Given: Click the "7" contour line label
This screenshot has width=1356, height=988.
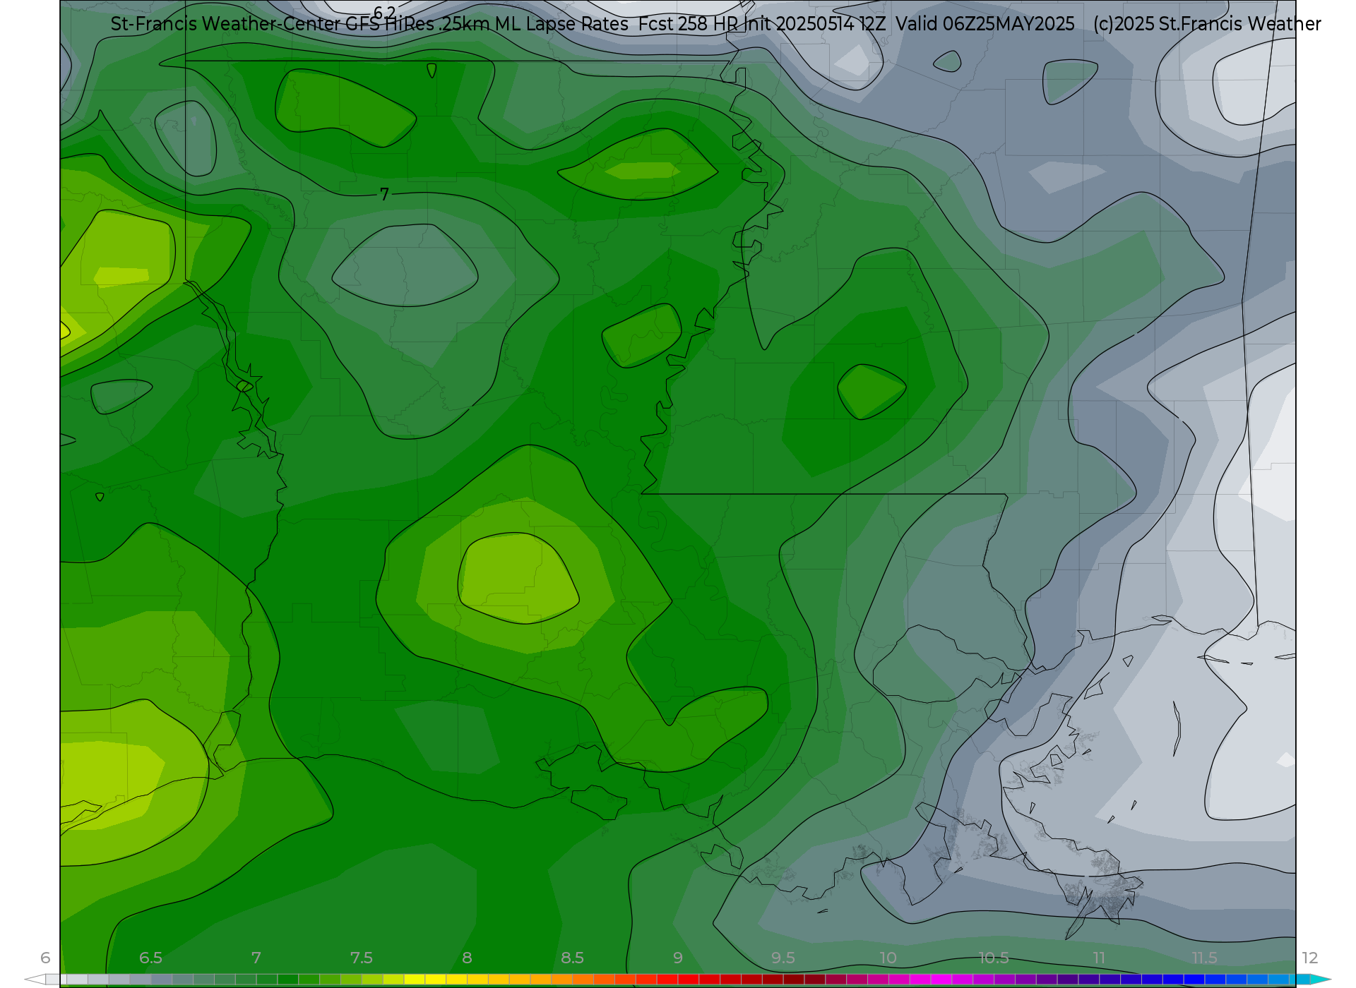Looking at the screenshot, I should (x=384, y=194).
